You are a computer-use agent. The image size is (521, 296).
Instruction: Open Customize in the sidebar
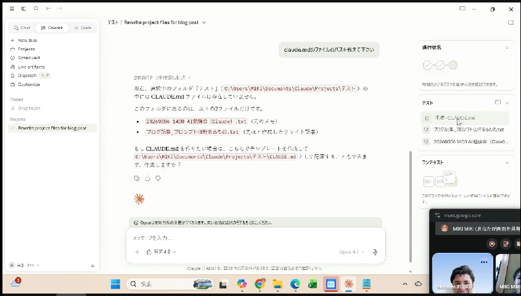[x=29, y=84]
